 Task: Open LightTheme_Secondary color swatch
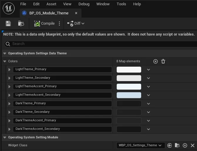[129, 78]
